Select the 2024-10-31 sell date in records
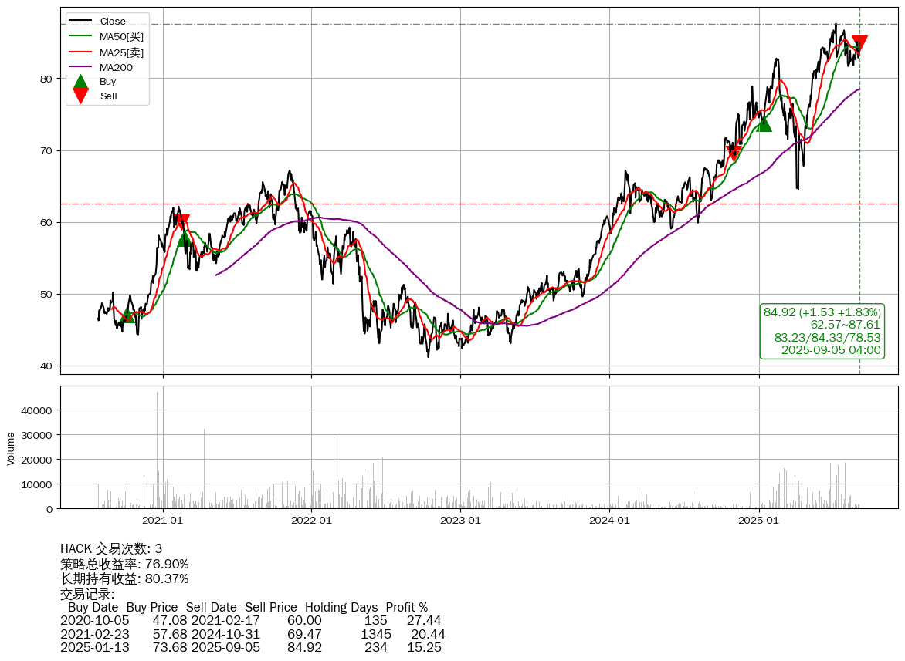 tap(225, 634)
